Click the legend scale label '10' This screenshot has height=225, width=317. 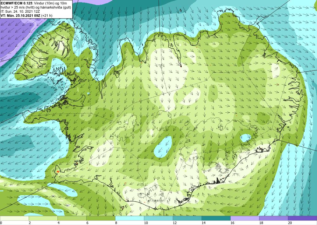point(146,223)
